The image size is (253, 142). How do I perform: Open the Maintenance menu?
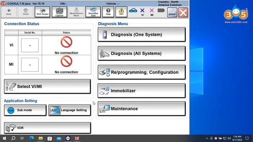pos(142,109)
